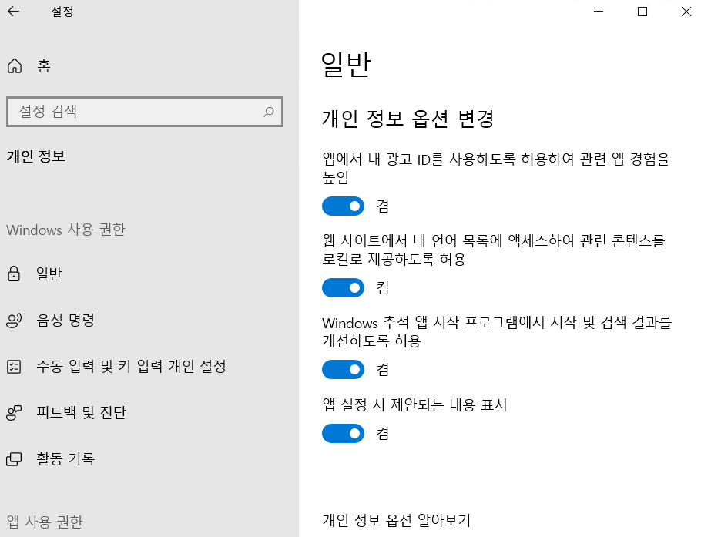
Task: Select the 일반 lock icon in sidebar
Action: (15, 274)
